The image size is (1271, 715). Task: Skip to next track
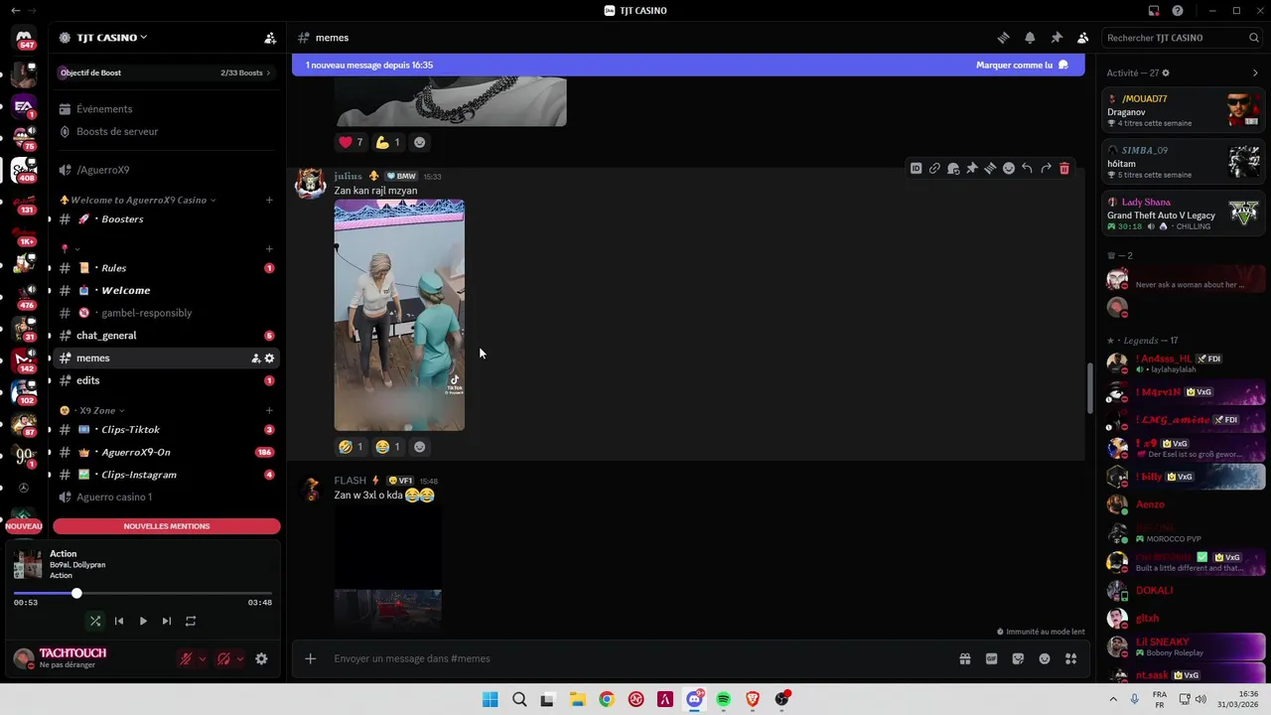[167, 621]
